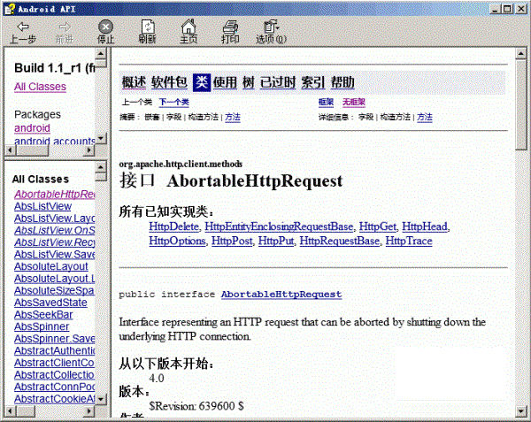Open the 树 tree tab

click(x=248, y=82)
